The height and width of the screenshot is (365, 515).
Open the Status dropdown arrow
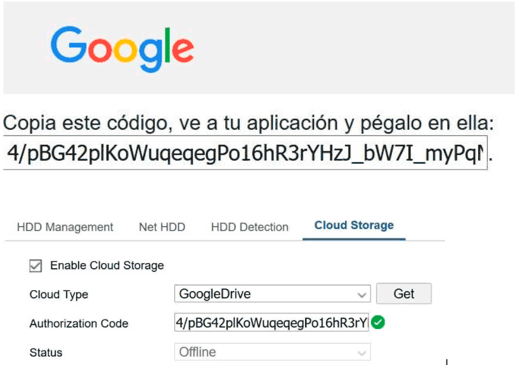[362, 352]
